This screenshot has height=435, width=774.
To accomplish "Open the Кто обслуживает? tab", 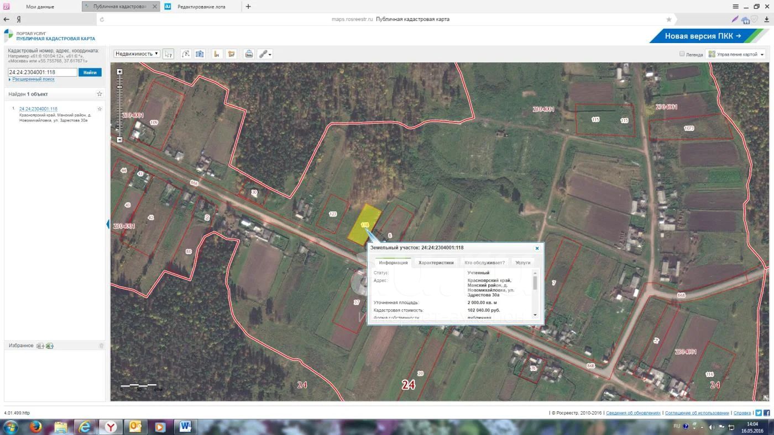I will click(484, 263).
